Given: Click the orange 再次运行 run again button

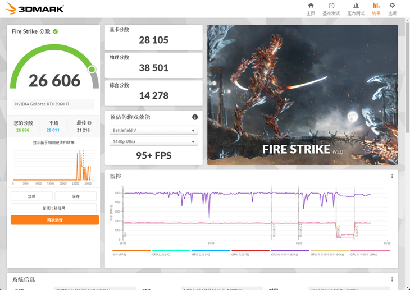Looking at the screenshot, I should (54, 220).
